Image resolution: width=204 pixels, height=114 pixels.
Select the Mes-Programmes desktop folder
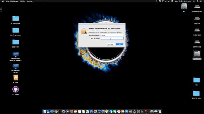coord(16,30)
